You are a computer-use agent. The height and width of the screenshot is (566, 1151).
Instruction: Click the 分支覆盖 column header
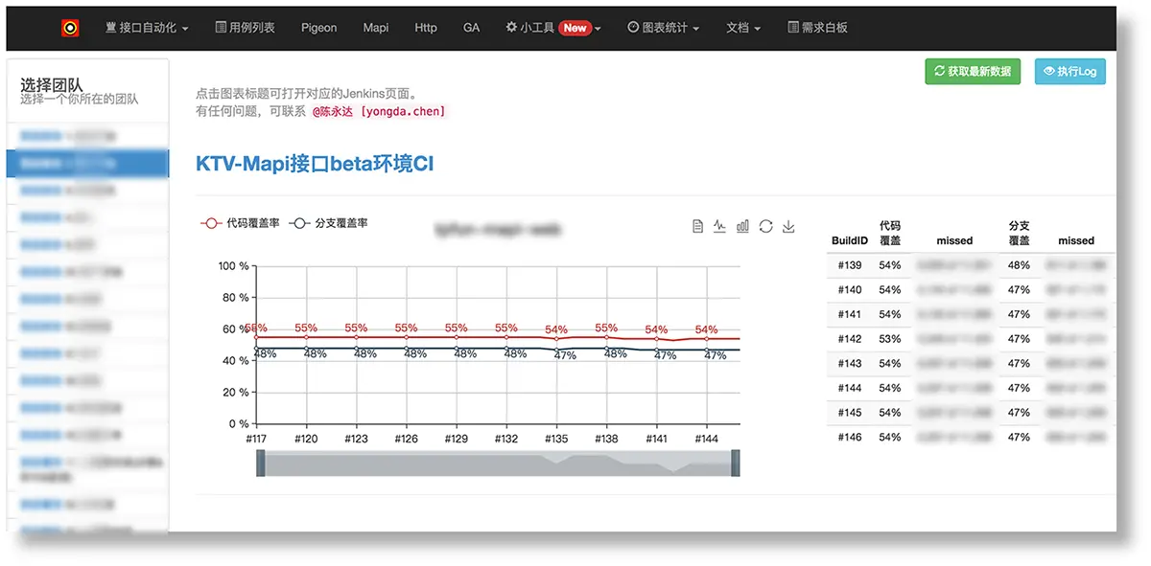[1020, 233]
